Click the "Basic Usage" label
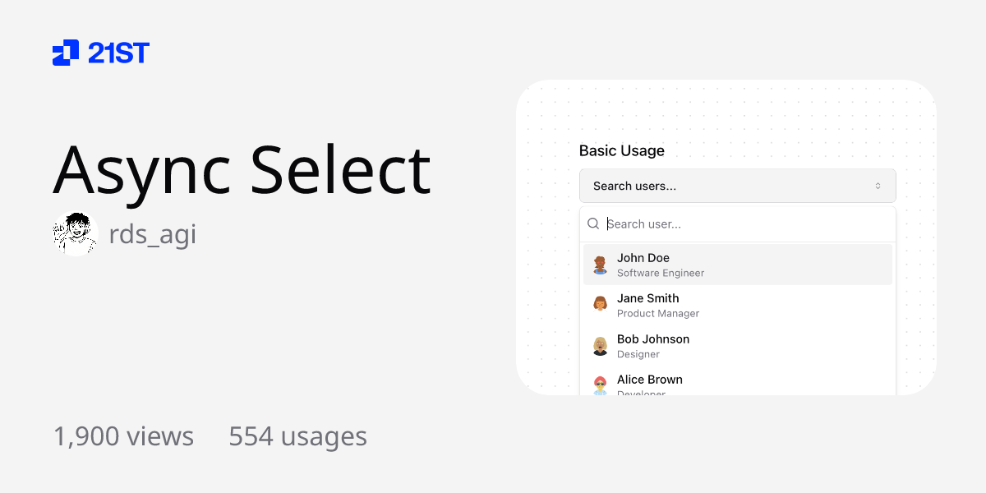 coord(621,151)
